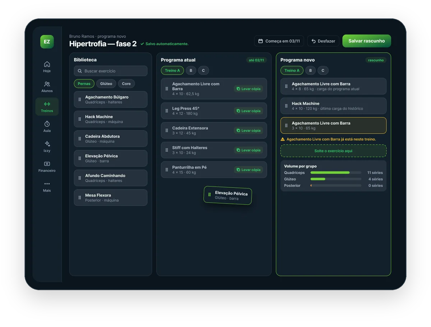Image resolution: width=431 pixels, height=327 pixels.
Task: Show the Mais menu
Action: [47, 186]
